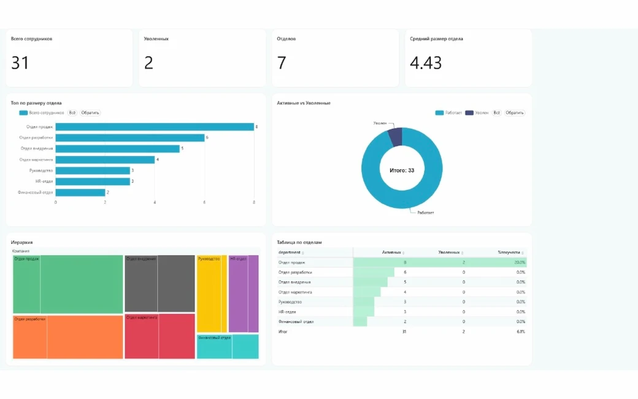
Task: Click the Финансовый отдел bar
Action: 80,192
